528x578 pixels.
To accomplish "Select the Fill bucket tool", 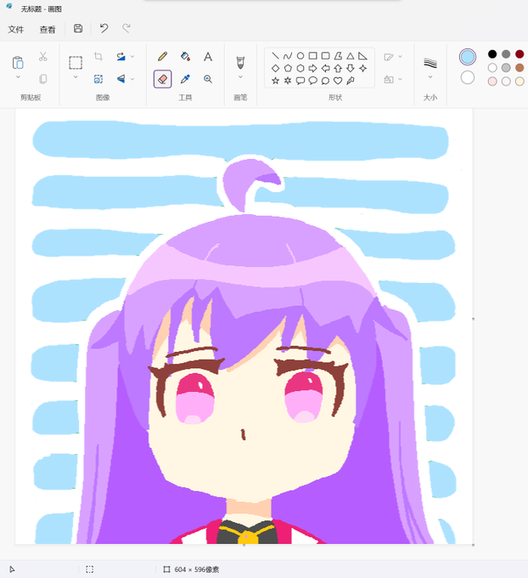I will click(185, 56).
